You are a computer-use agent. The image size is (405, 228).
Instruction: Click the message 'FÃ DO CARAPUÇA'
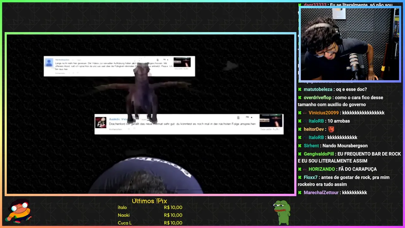pyautogui.click(x=357, y=169)
